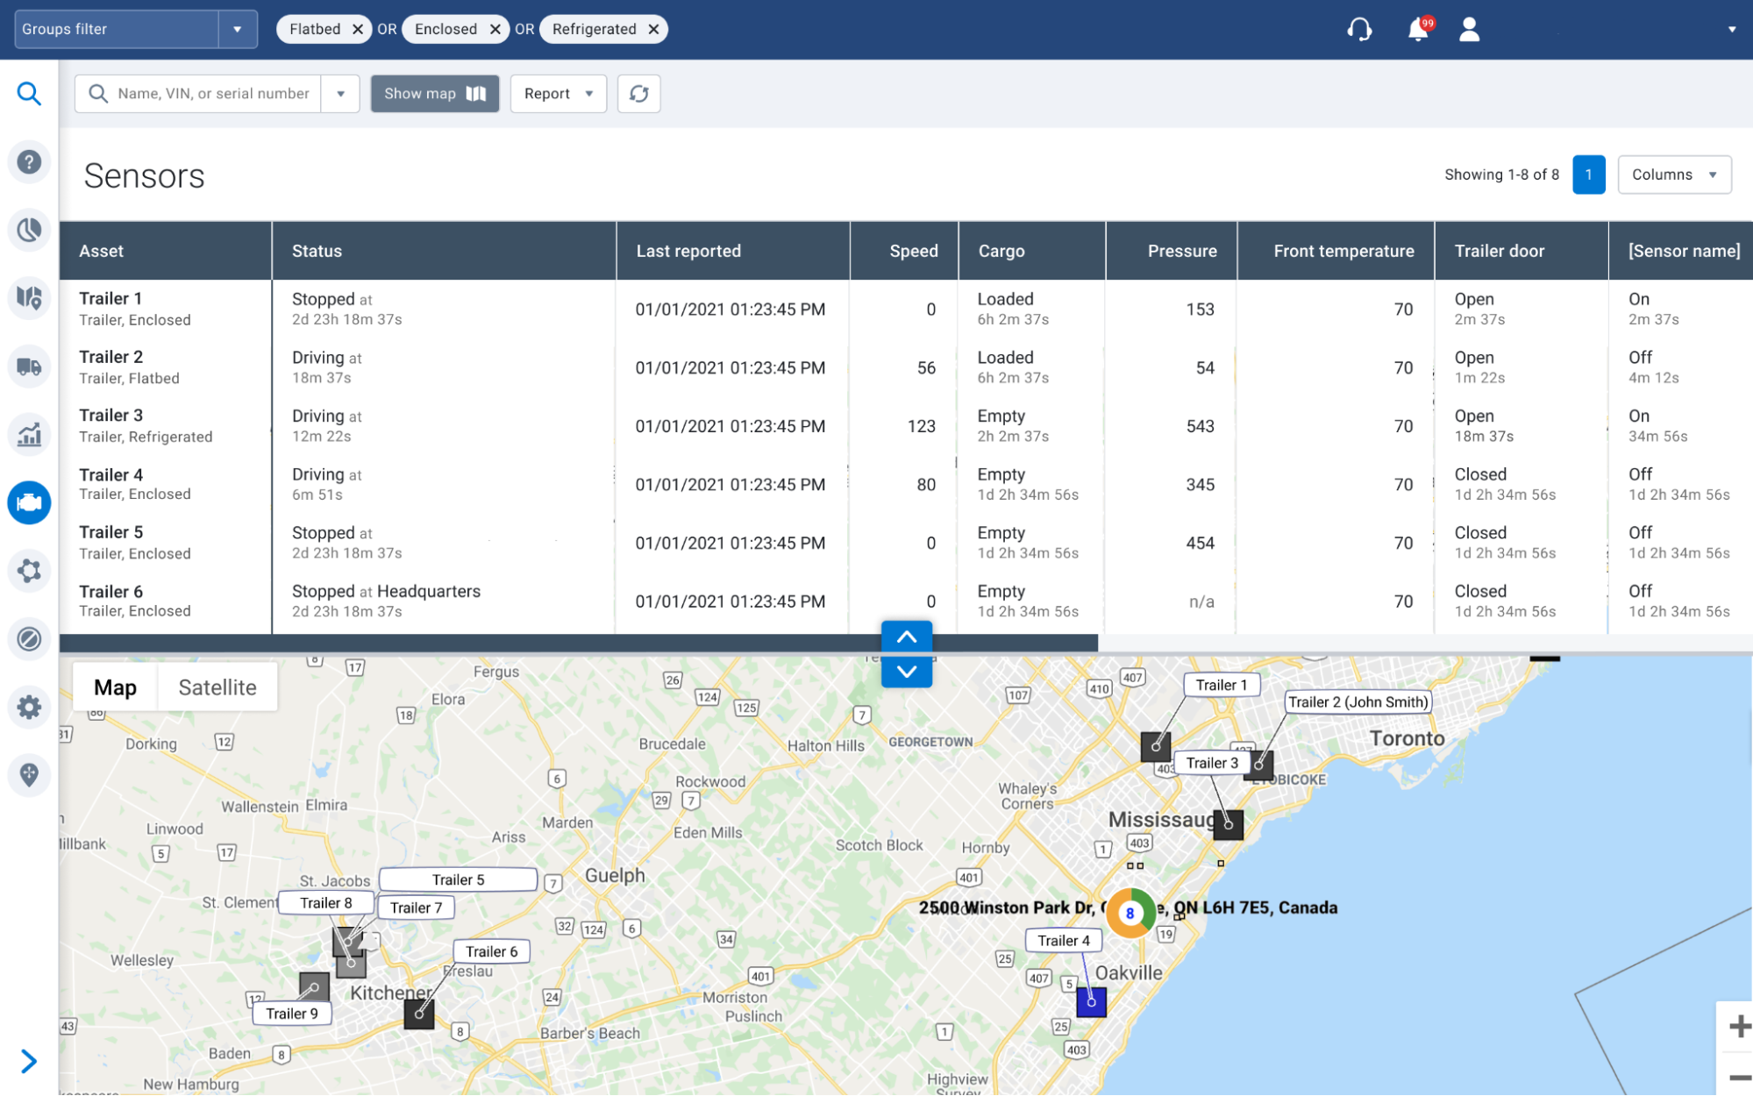The image size is (1753, 1096).
Task: Remove the Flatbed filter chip
Action: click(x=358, y=28)
